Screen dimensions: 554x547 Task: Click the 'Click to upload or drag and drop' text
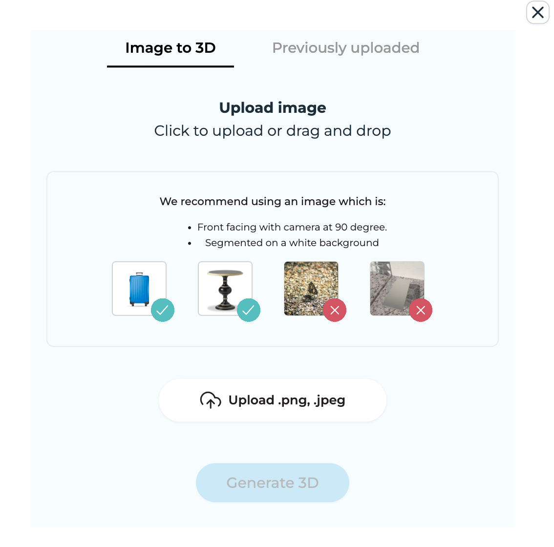click(x=273, y=131)
